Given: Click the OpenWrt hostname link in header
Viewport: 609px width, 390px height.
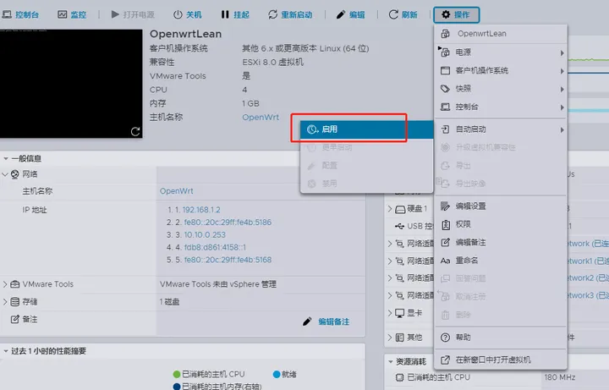Looking at the screenshot, I should coord(261,118).
